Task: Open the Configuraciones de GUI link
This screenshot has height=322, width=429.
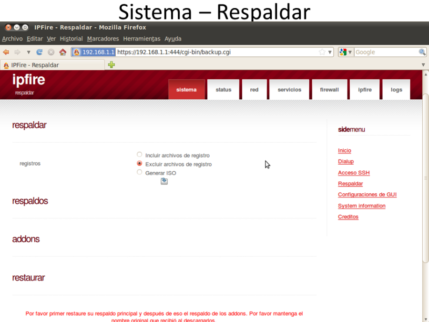Action: (367, 195)
